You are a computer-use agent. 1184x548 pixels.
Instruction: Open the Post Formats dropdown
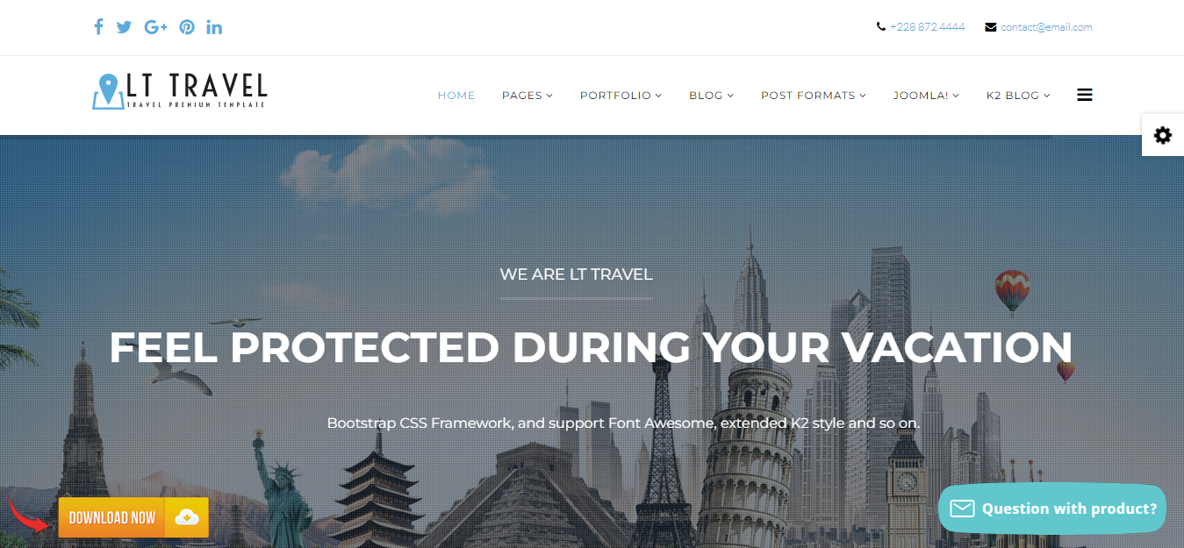[x=814, y=95]
